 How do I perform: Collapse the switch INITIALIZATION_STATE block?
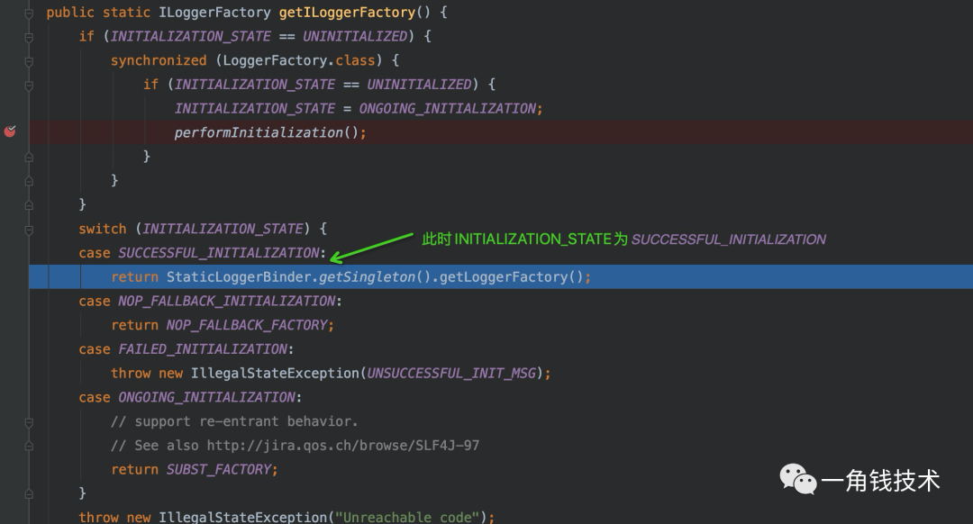(29, 230)
